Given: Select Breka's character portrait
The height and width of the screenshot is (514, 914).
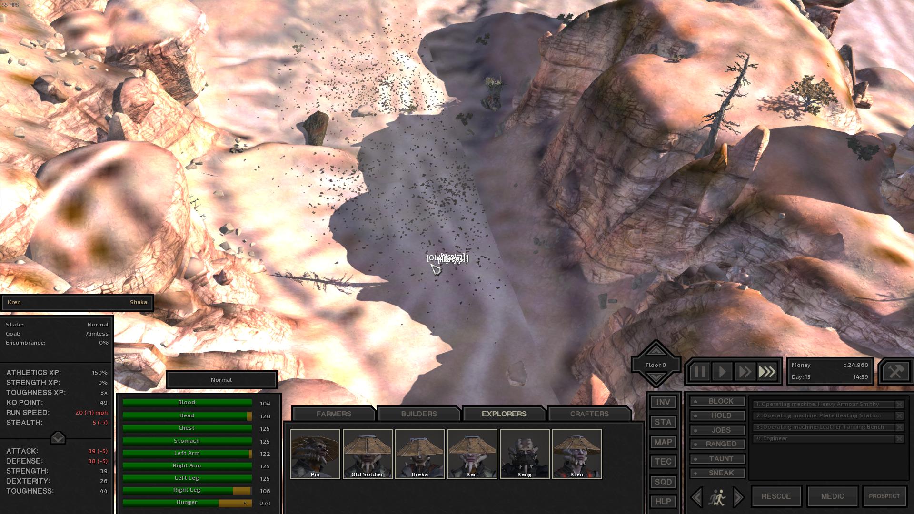Looking at the screenshot, I should point(420,454).
